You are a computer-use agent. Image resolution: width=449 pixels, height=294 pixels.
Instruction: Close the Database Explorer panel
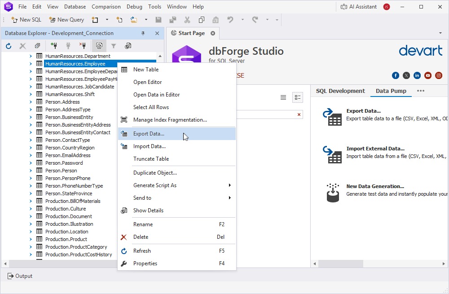(x=157, y=33)
